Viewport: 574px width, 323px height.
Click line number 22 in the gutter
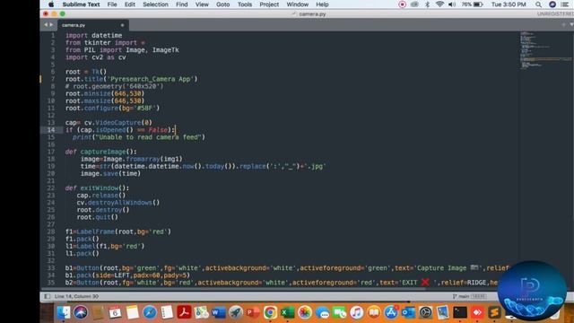pyautogui.click(x=51, y=188)
